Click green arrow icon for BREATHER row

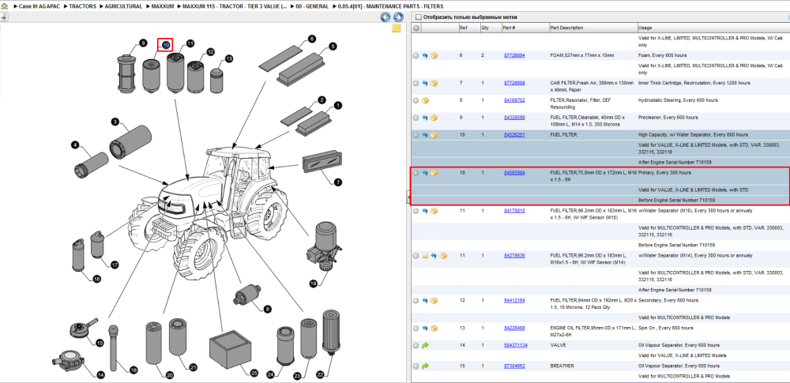(x=425, y=366)
